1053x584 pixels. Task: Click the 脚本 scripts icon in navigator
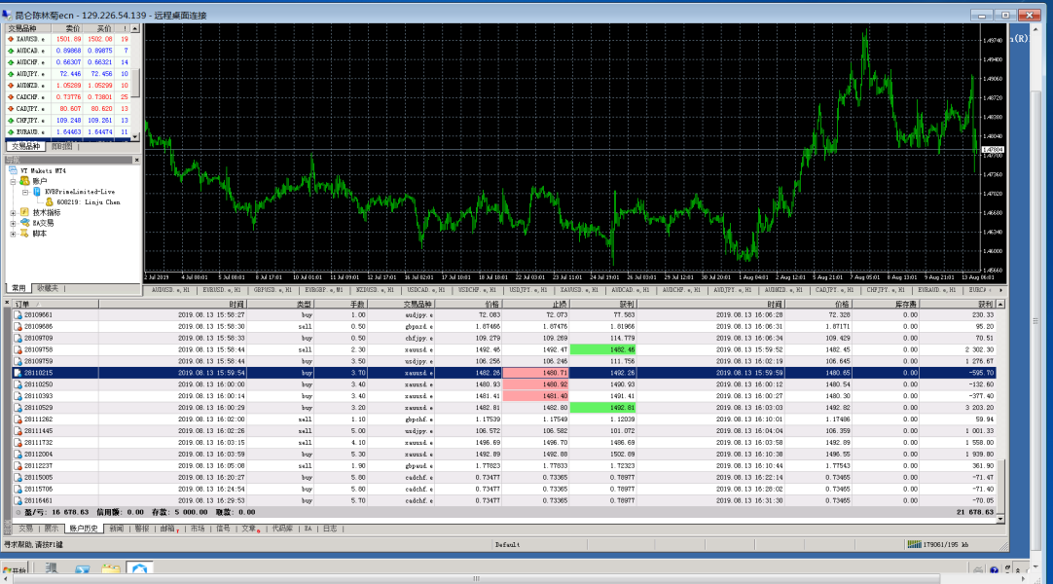click(24, 234)
